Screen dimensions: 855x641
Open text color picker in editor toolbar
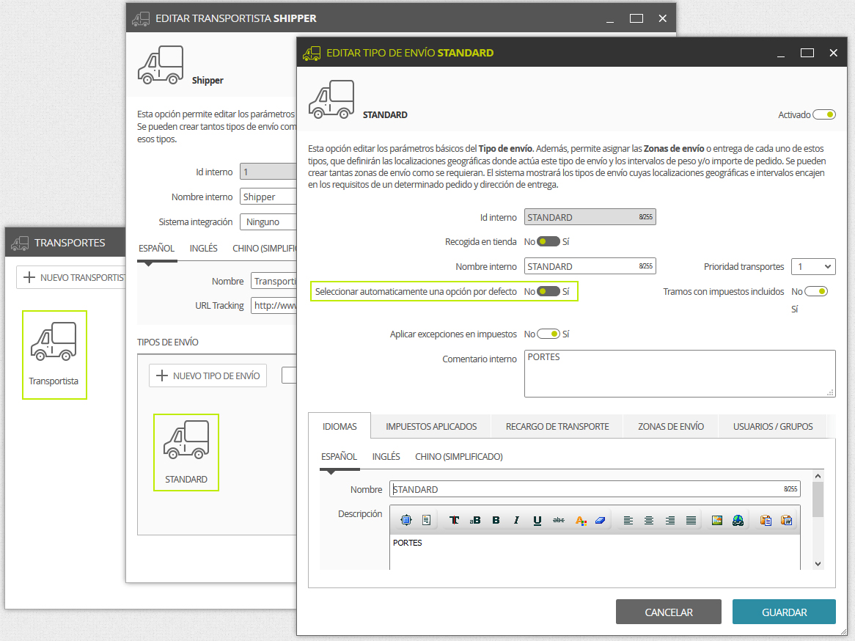coord(581,520)
